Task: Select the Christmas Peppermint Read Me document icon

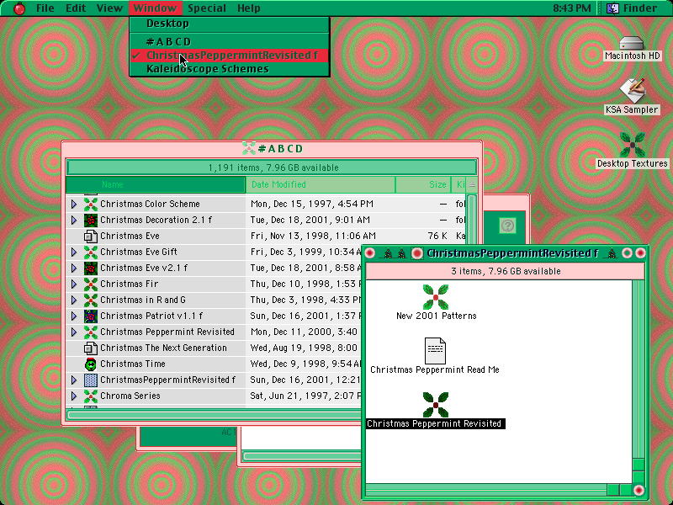Action: tap(435, 351)
